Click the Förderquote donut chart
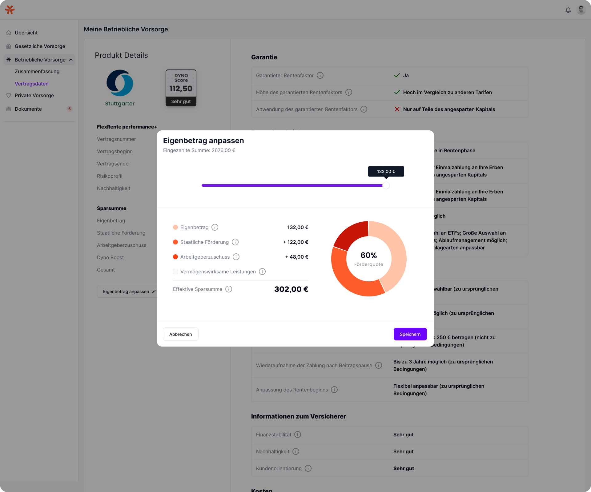This screenshot has height=492, width=591. point(369,259)
